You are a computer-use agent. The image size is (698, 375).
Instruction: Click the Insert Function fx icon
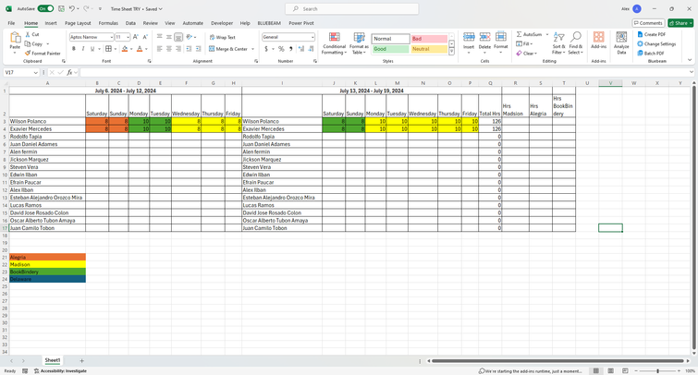pos(69,72)
